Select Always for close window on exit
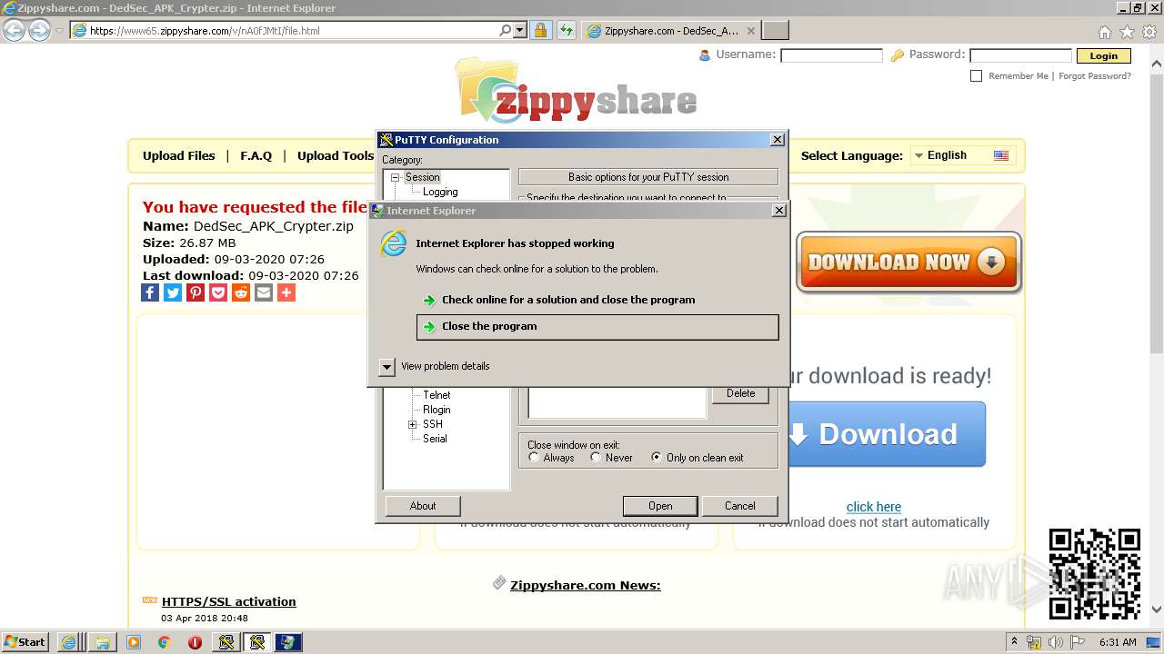Image resolution: width=1164 pixels, height=654 pixels. click(534, 458)
